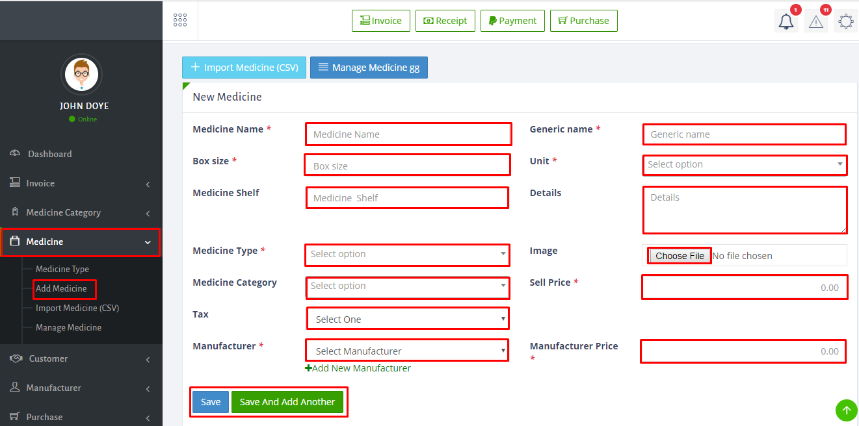Select Medicine Type in sidebar submenu
Screen dimensions: 859x426
[x=62, y=269]
